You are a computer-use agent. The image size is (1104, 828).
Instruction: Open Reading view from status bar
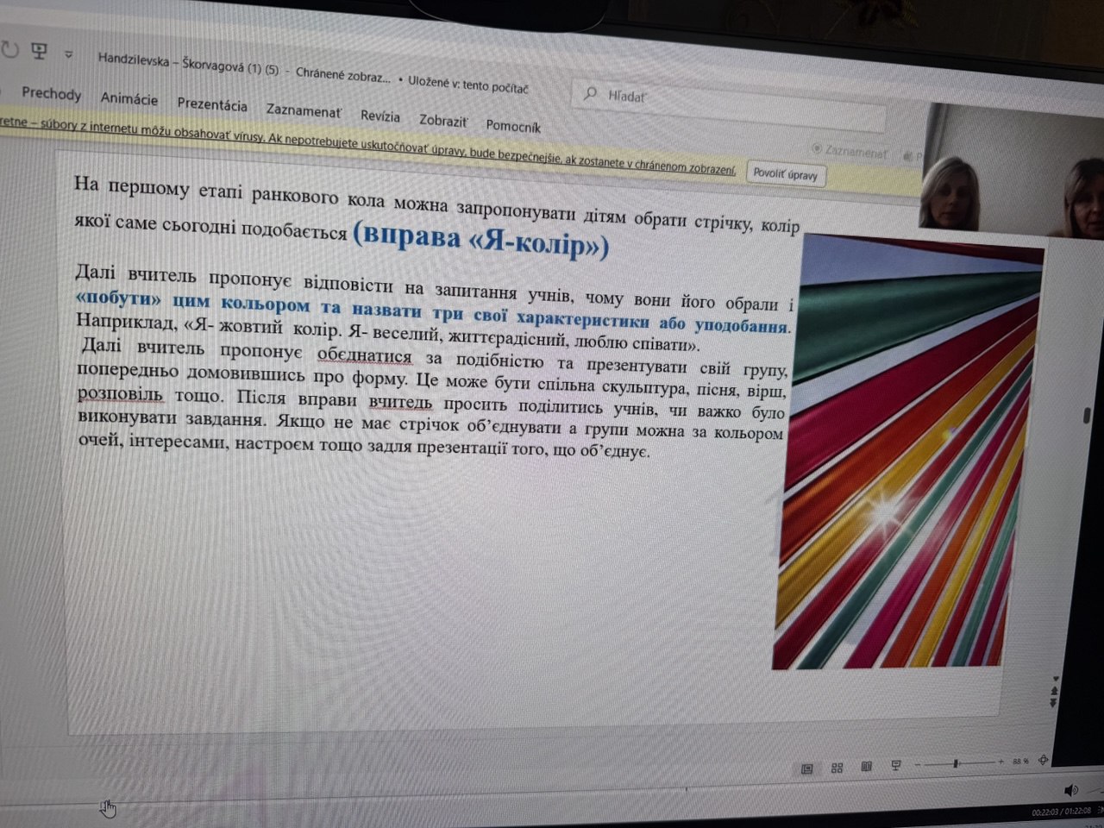point(867,767)
